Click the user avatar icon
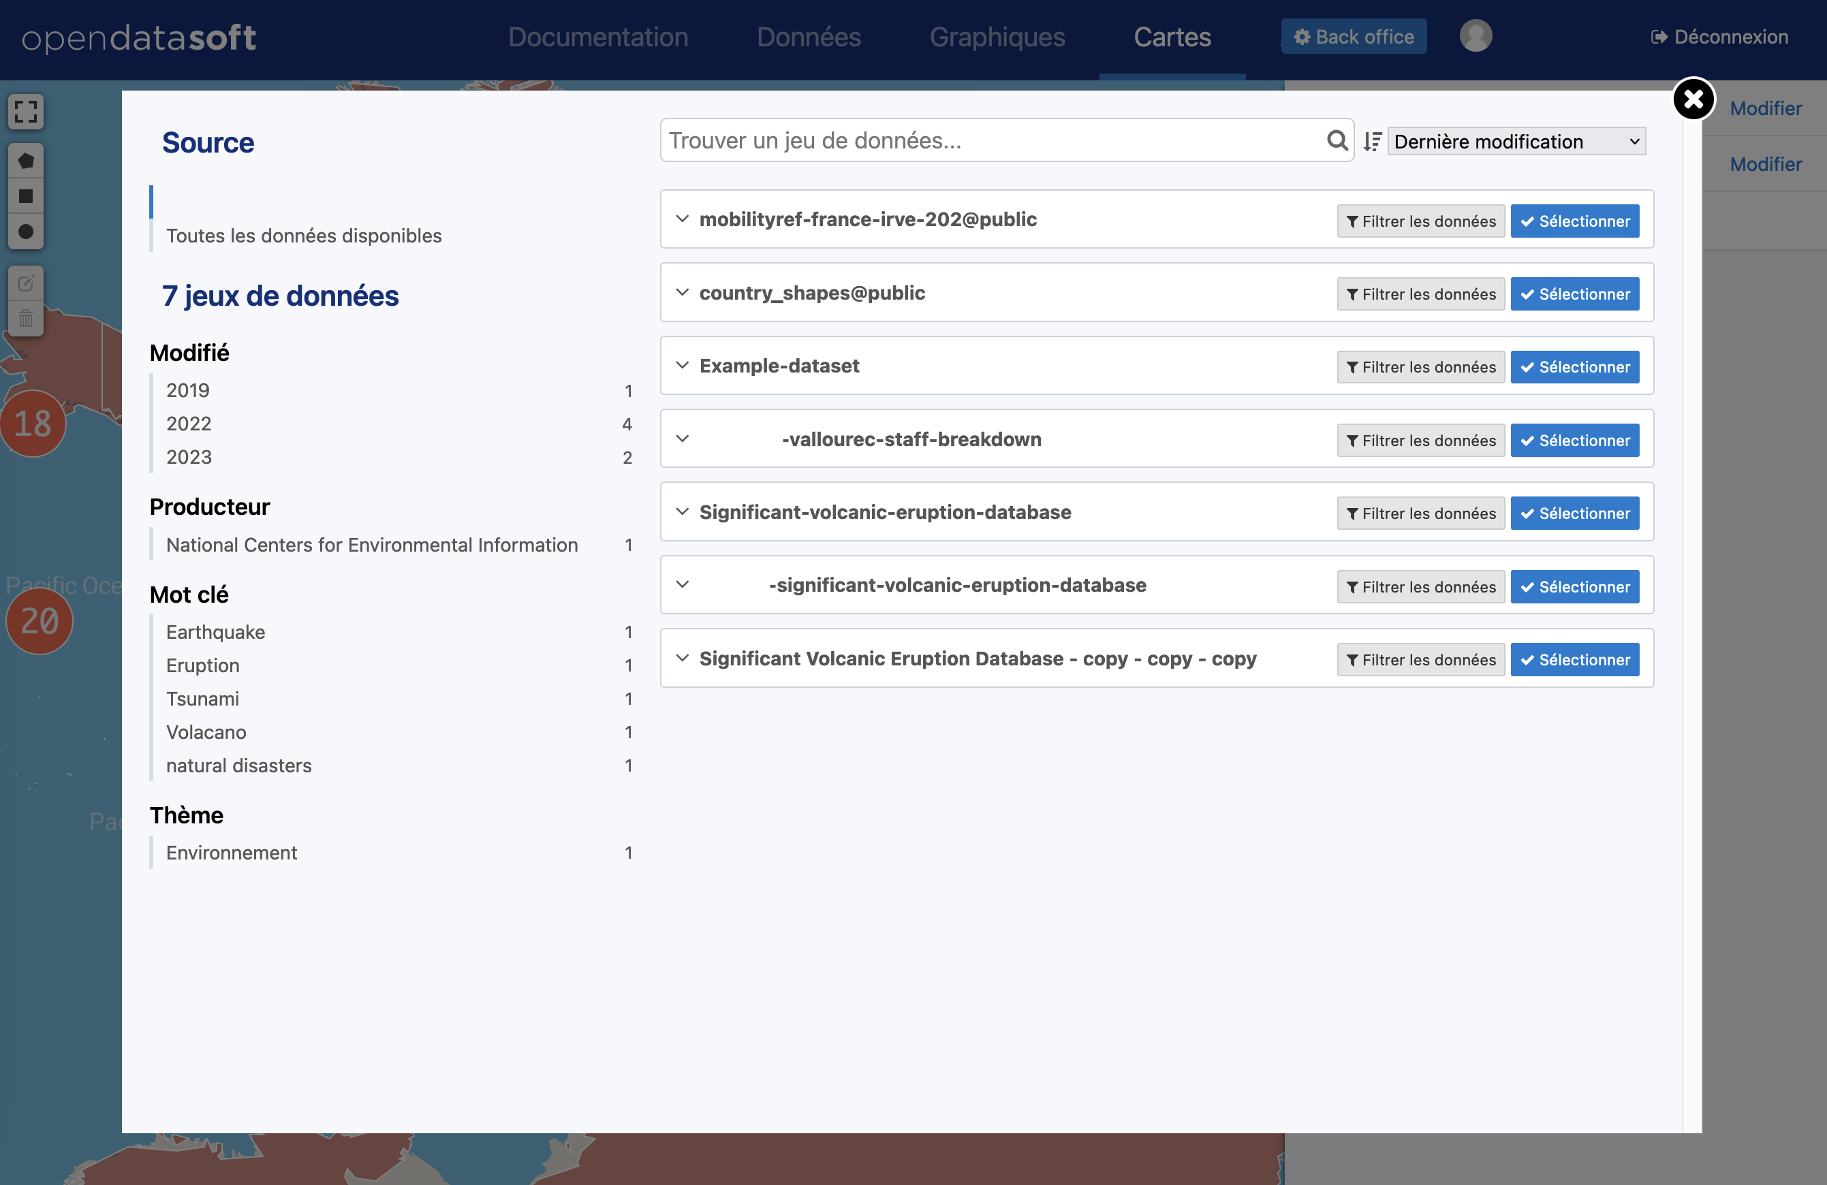 coord(1475,36)
